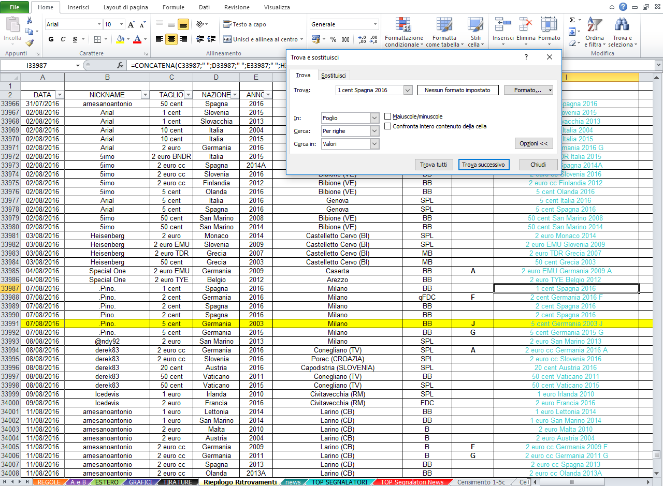The height and width of the screenshot is (486, 663).
Task: Apply percent style format
Action: [x=333, y=39]
